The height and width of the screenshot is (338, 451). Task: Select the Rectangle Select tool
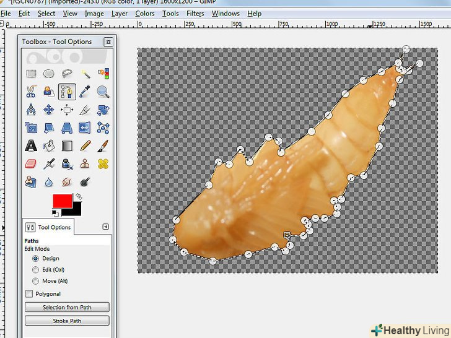31,74
